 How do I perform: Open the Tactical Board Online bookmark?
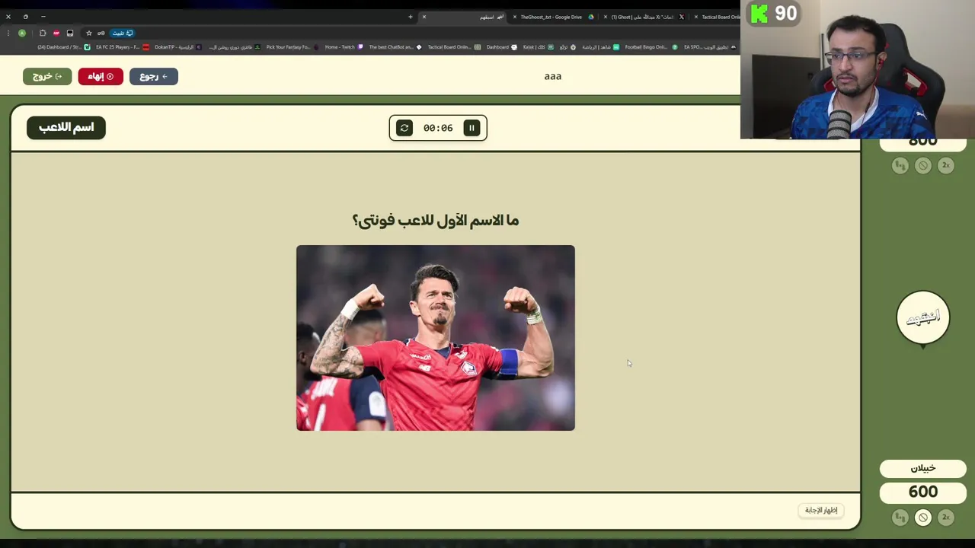tap(454, 47)
